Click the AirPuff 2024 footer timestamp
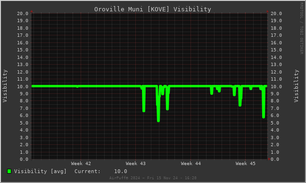The width and height of the screenshot is (306, 183). point(153,178)
